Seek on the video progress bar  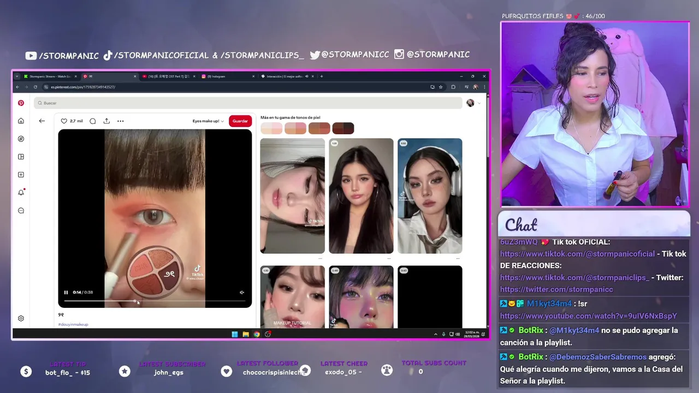click(155, 301)
